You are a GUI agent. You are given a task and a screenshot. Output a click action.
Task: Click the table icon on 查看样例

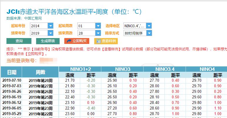pos(99,41)
